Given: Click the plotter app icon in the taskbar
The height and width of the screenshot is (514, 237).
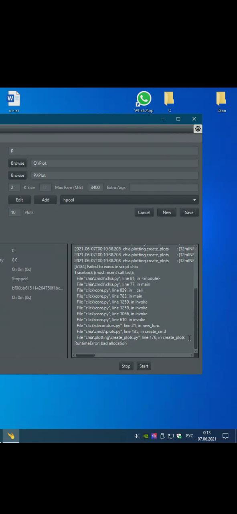Looking at the screenshot, I should pos(11,436).
